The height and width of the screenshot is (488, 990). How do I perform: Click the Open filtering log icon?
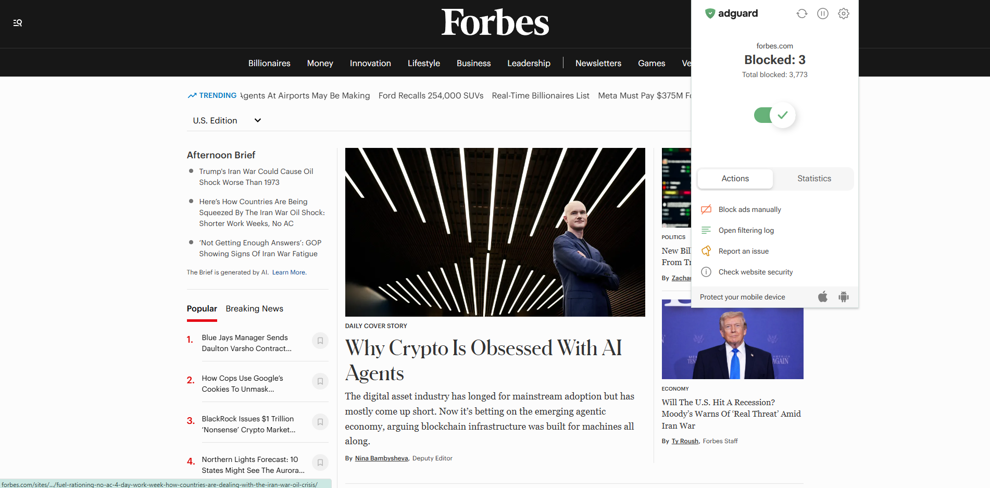click(x=706, y=230)
